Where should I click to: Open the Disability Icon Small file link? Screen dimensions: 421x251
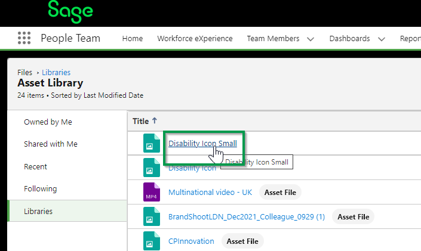point(202,144)
